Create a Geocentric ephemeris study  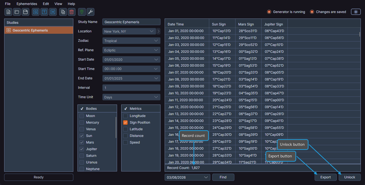tap(35, 12)
